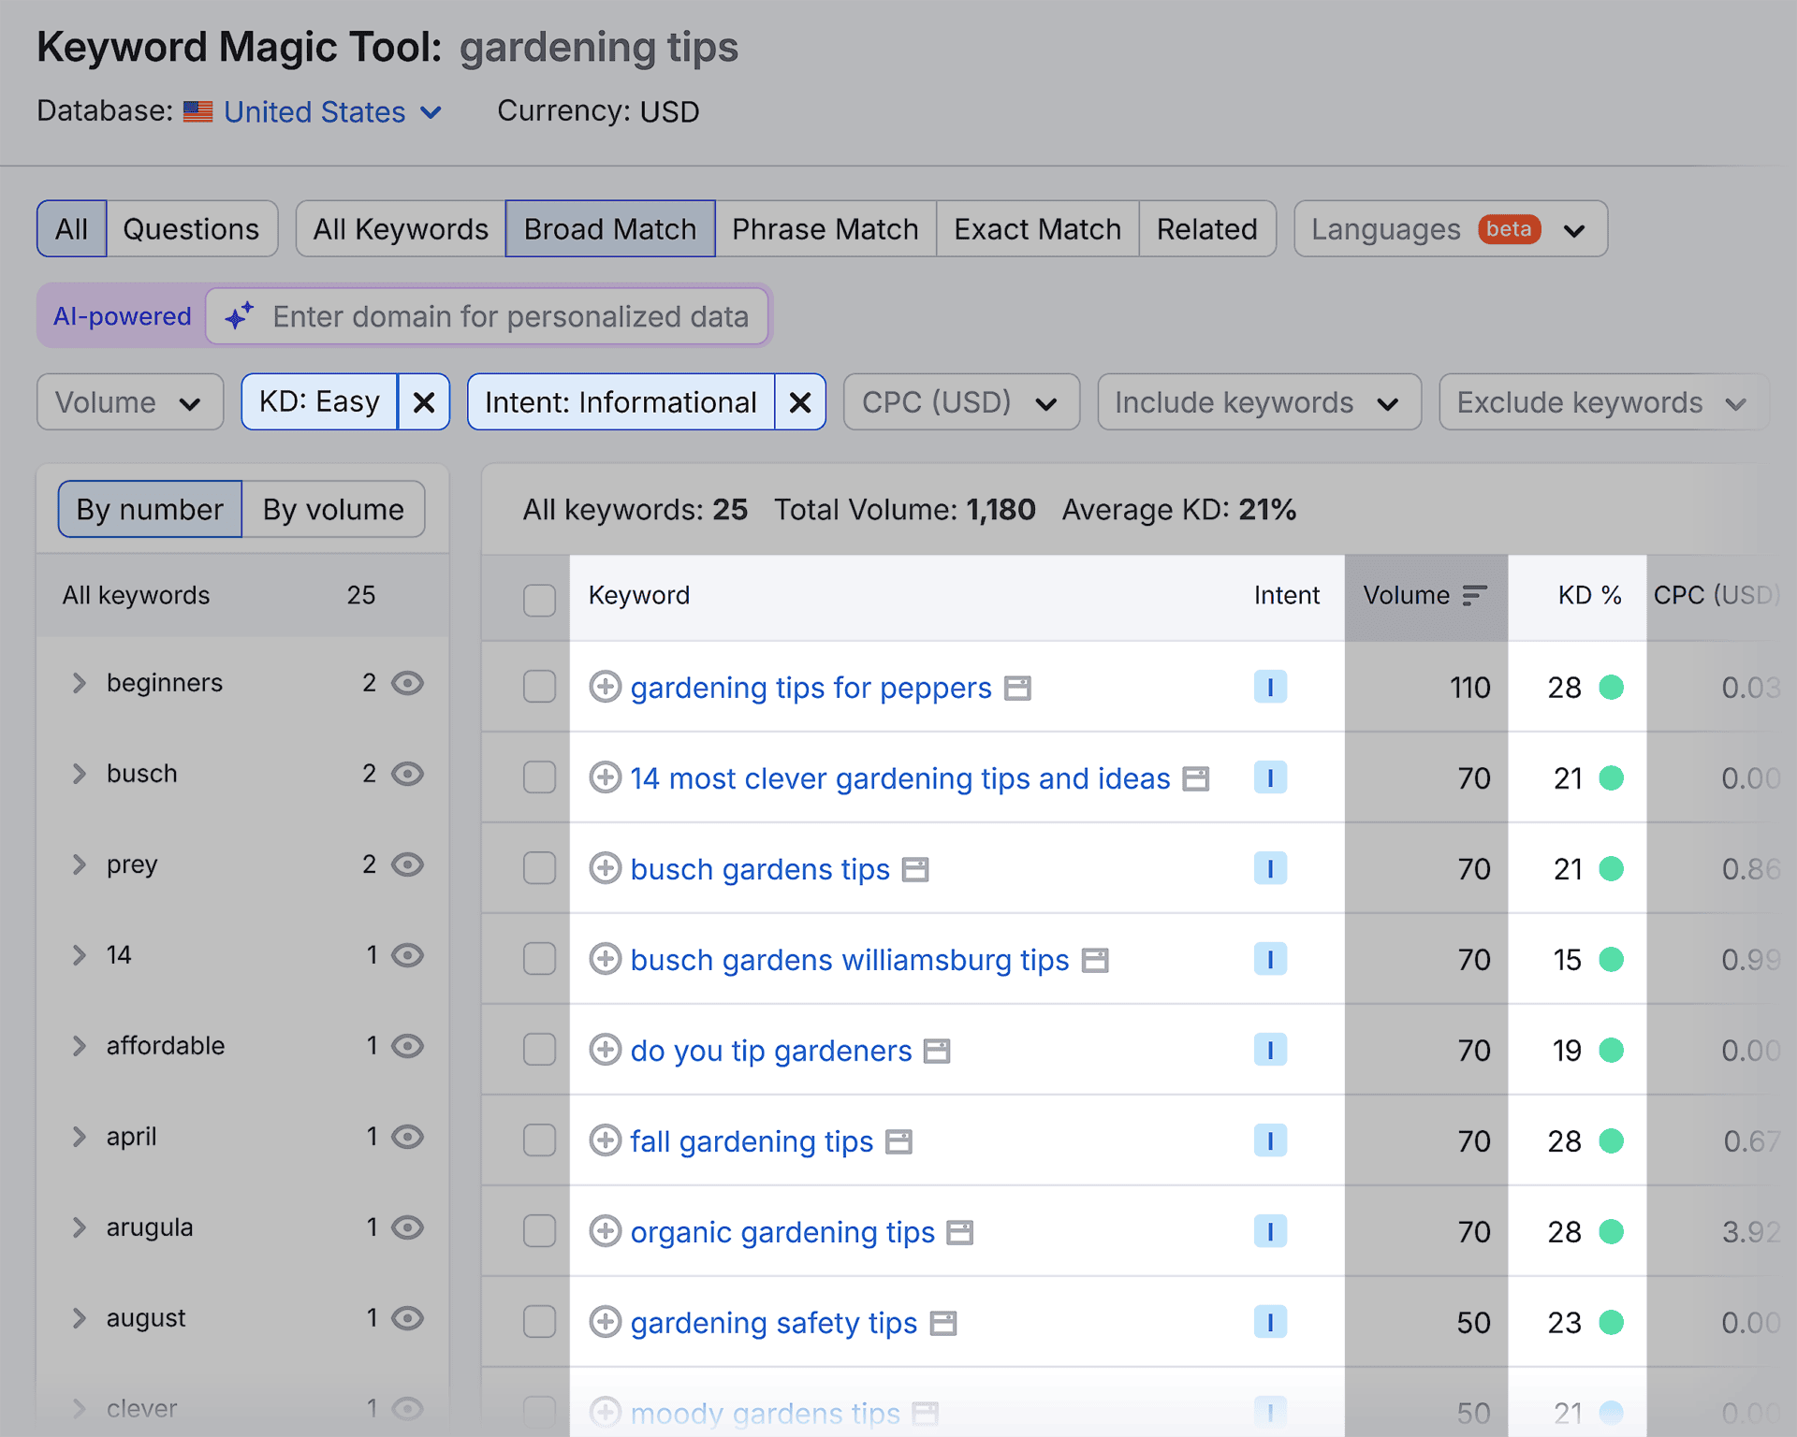Open SERP snapshot icon for 'busch gardens tips'
Screen dimensions: 1797x1437
(x=914, y=870)
